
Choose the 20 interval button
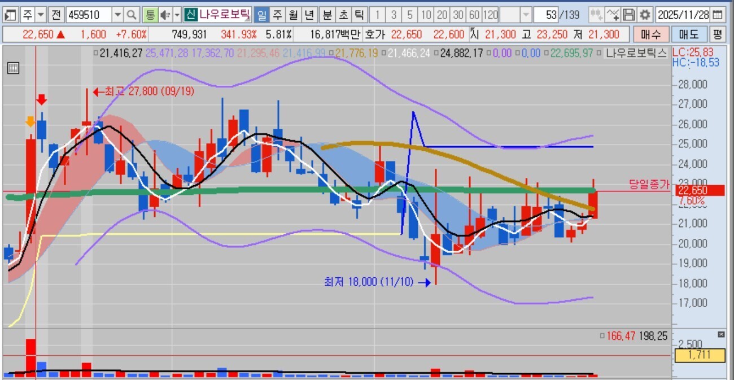pos(443,15)
